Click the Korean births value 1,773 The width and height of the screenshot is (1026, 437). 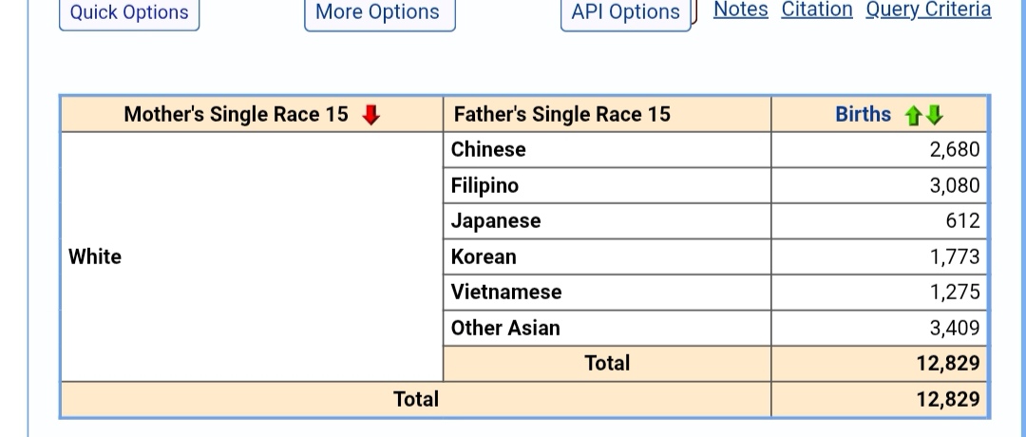(955, 256)
